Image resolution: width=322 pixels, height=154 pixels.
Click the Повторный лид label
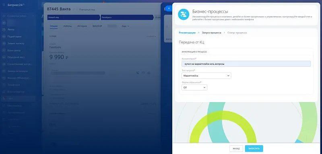pos(87,10)
